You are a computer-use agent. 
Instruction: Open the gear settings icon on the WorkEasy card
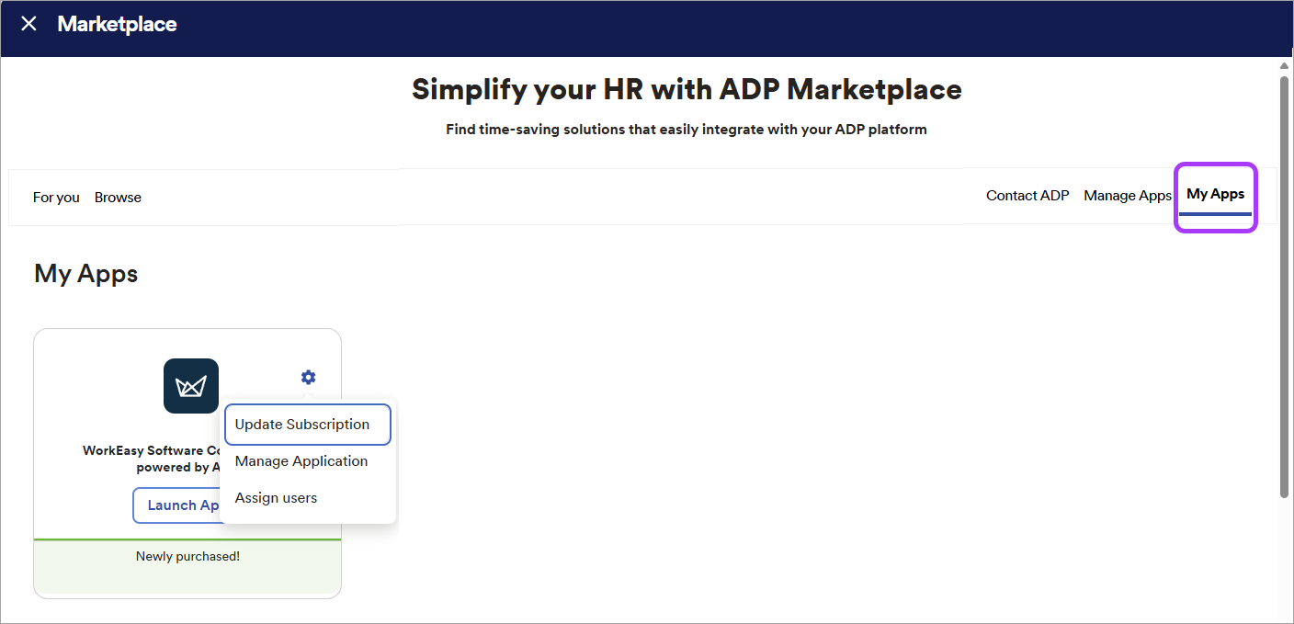(308, 377)
